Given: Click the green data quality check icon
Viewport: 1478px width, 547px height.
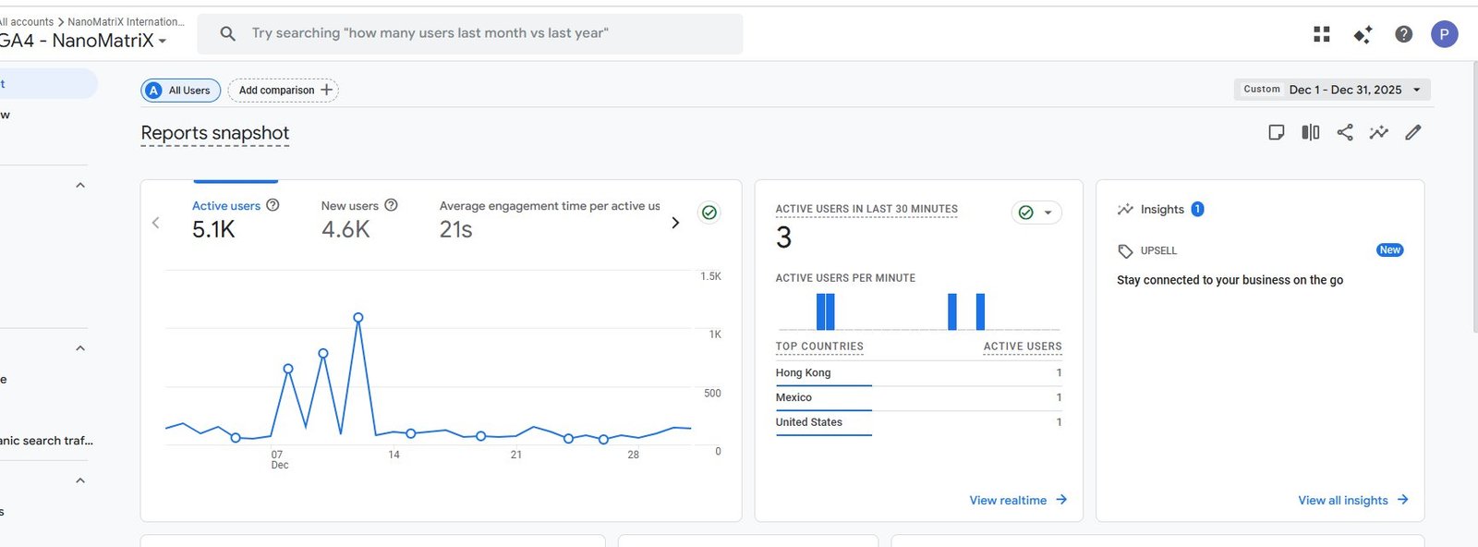Looking at the screenshot, I should 709,213.
